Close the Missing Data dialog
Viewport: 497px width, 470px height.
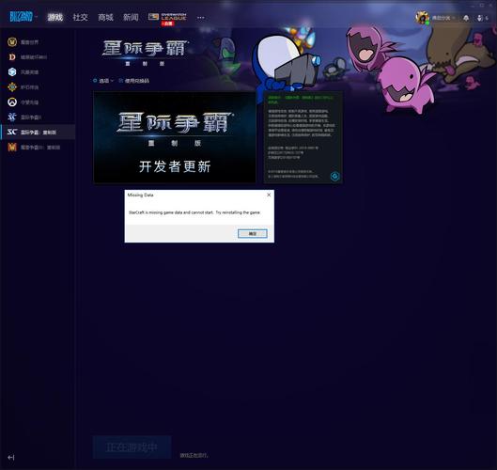point(269,195)
